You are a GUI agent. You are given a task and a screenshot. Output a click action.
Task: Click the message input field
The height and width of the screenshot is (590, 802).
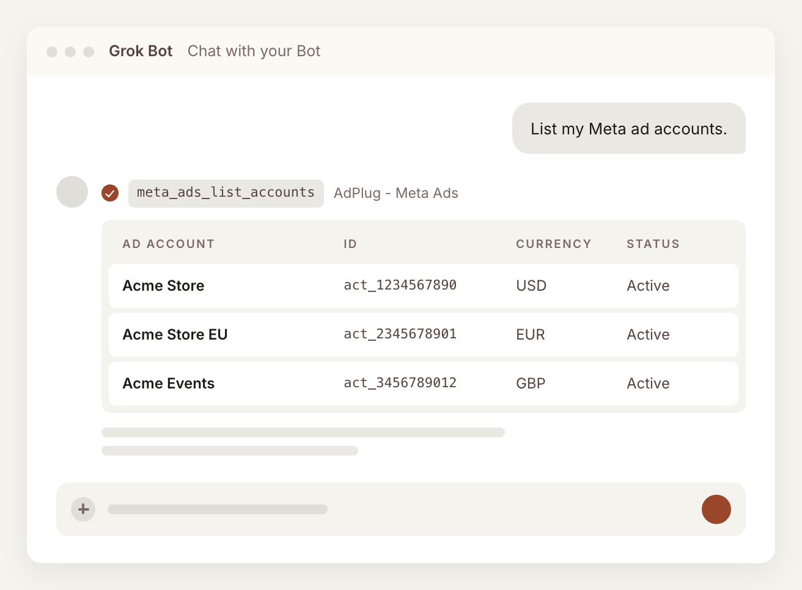401,509
